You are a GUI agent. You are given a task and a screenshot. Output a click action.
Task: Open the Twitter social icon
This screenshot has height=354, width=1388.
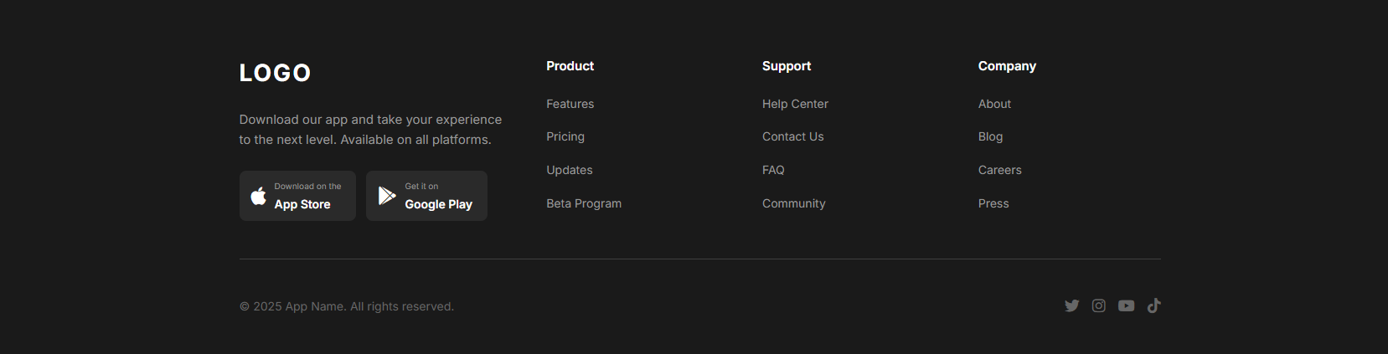(1071, 306)
